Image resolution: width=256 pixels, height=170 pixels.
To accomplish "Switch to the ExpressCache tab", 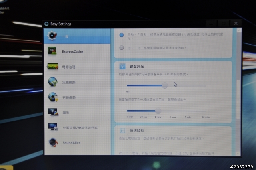I will click(x=77, y=51).
